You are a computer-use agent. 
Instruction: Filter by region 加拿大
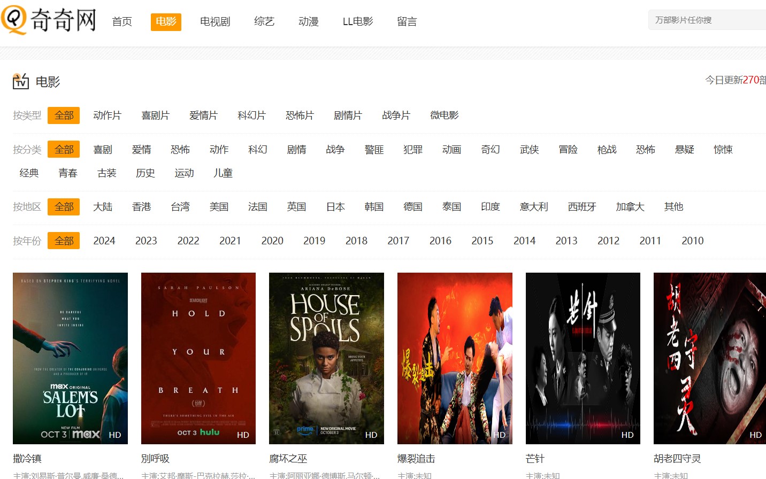630,207
